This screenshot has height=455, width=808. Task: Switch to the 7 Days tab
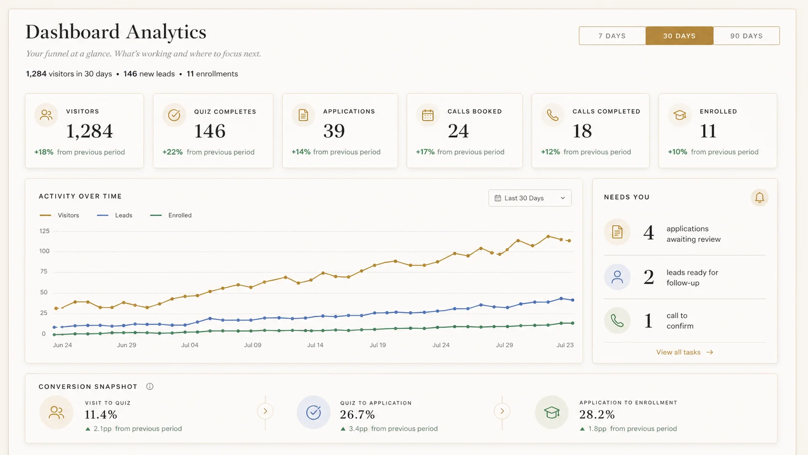click(612, 36)
